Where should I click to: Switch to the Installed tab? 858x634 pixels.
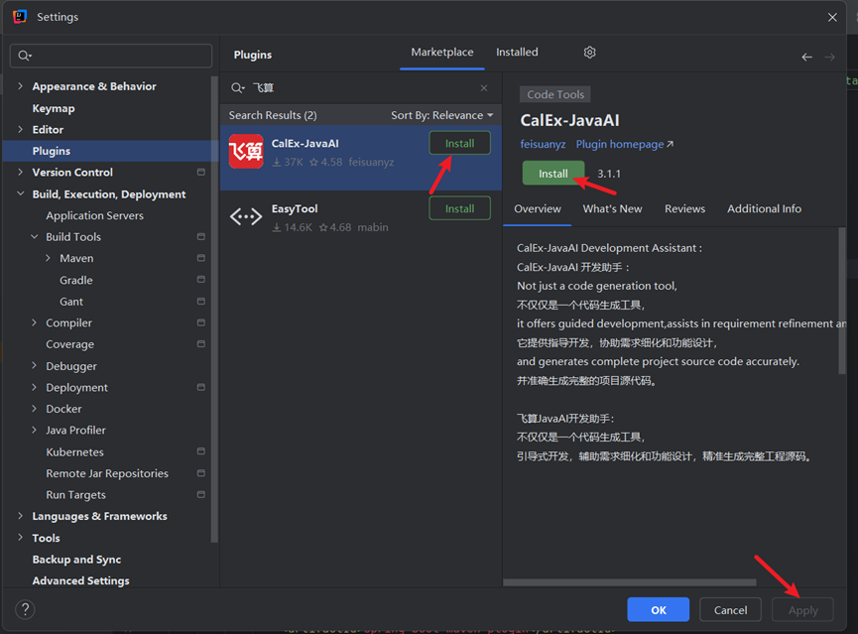[517, 53]
